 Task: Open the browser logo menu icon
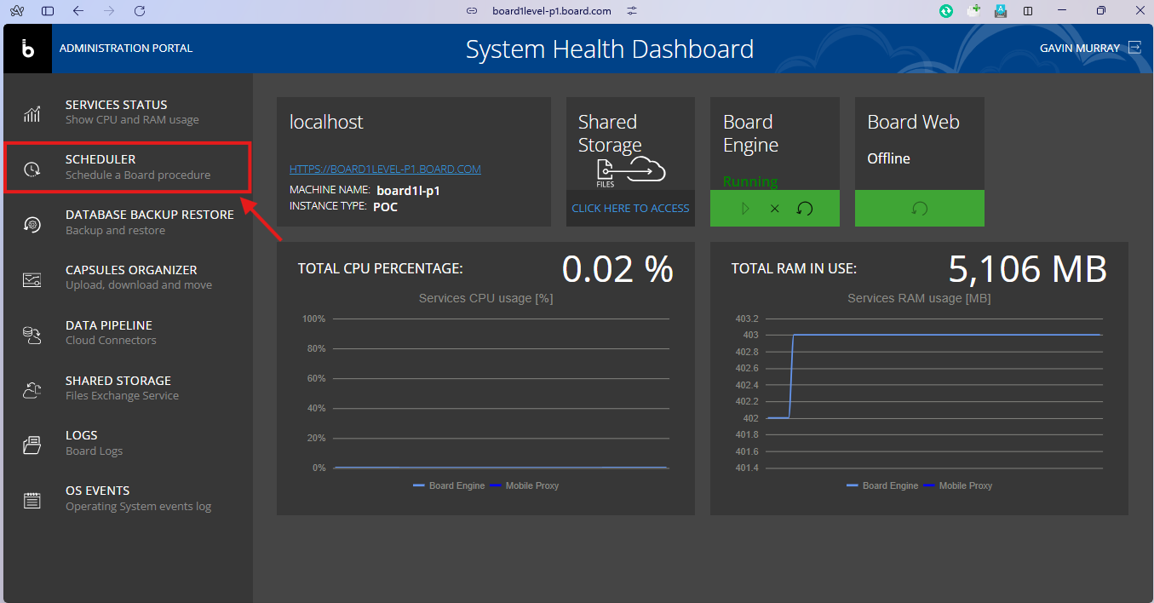(17, 11)
